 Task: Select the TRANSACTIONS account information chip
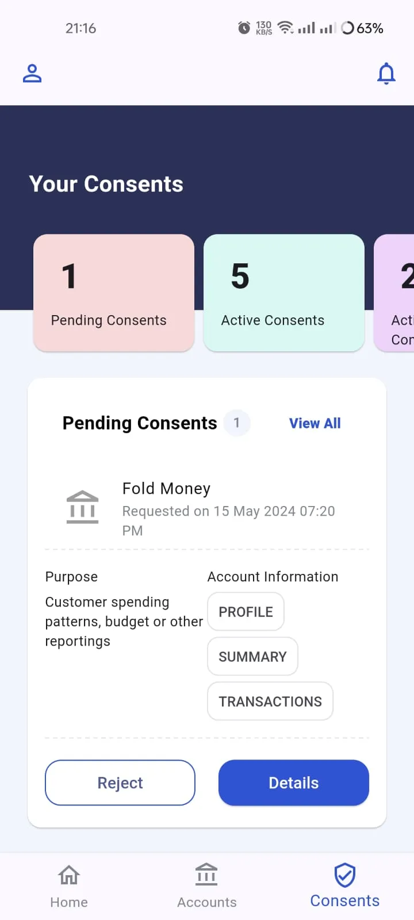270,701
